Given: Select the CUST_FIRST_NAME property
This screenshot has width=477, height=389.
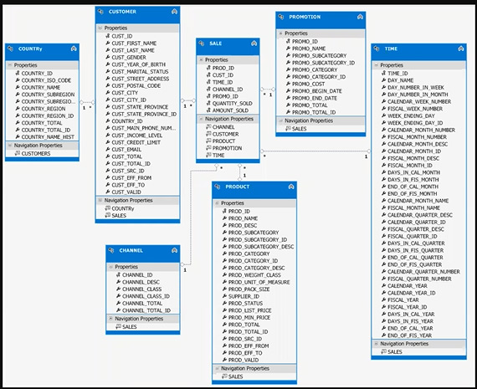Looking at the screenshot, I should pos(134,44).
